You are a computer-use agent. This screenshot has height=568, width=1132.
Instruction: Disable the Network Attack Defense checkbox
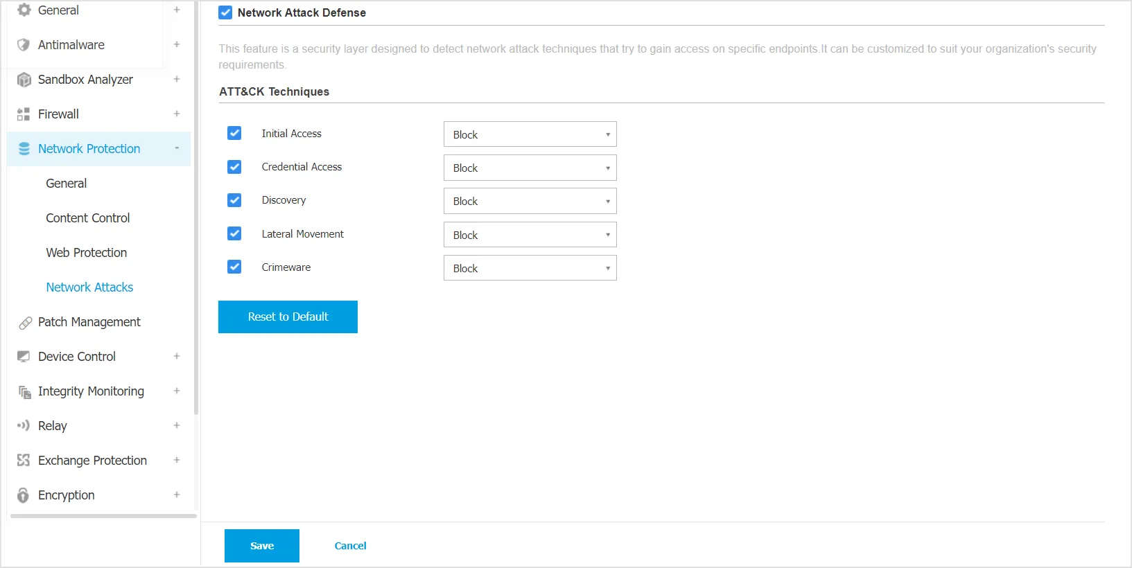click(225, 12)
